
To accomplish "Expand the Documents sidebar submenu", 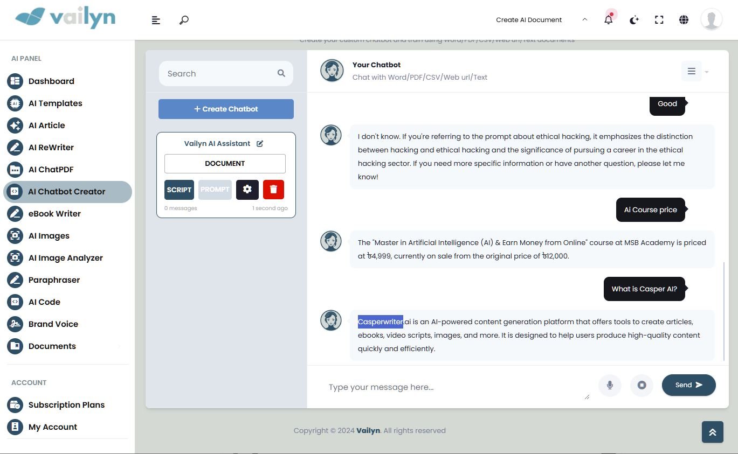I will click(x=119, y=346).
